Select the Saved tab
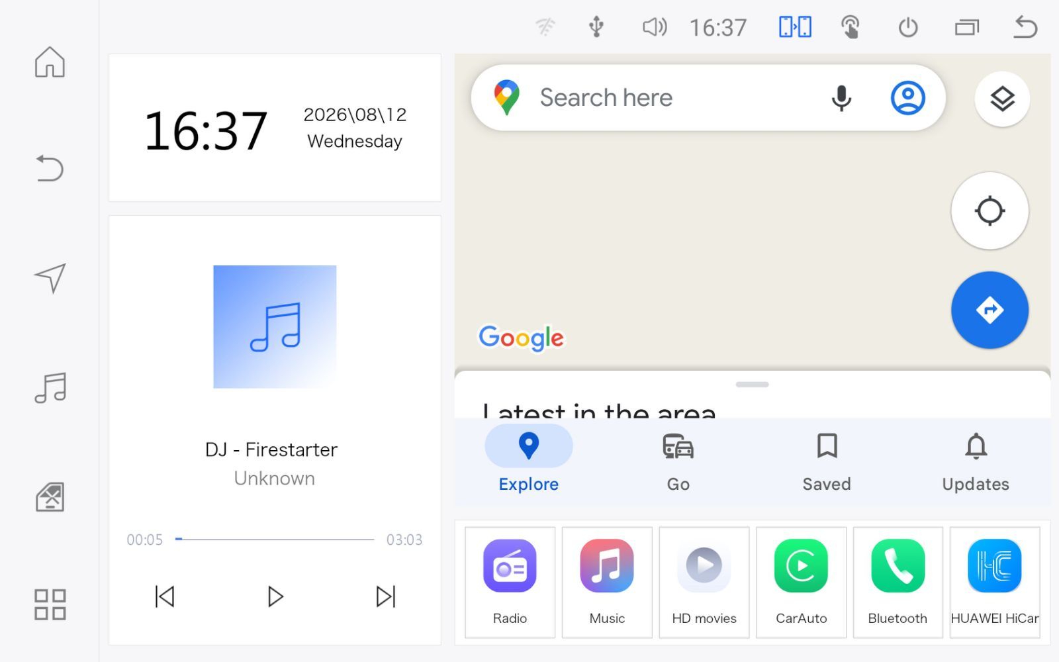1059x662 pixels. (x=827, y=463)
